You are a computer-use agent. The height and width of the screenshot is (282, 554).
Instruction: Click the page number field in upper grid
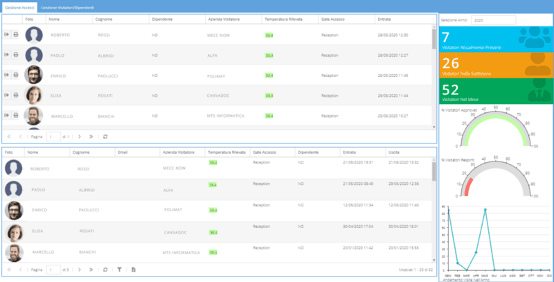pos(53,136)
